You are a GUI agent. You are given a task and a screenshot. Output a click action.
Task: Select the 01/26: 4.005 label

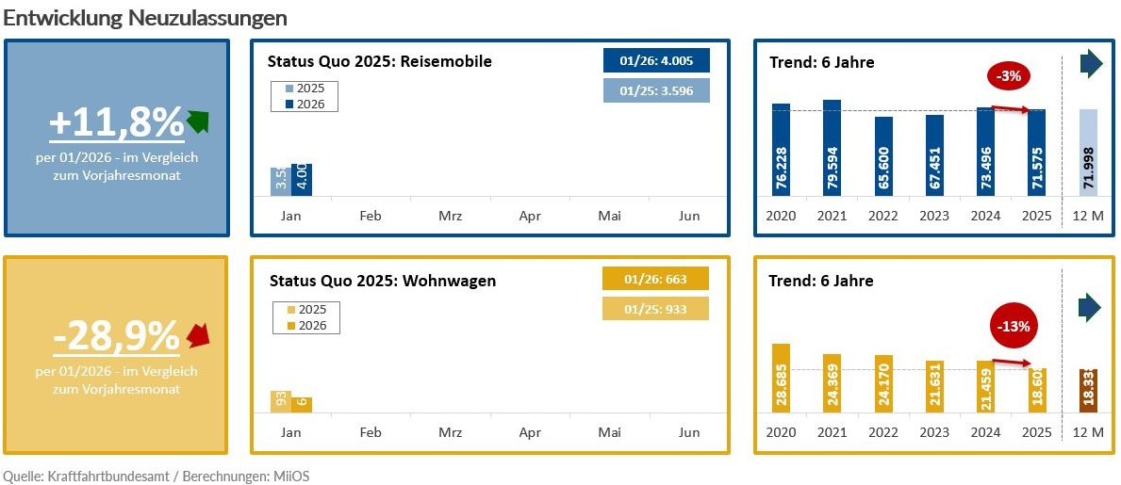tap(656, 60)
